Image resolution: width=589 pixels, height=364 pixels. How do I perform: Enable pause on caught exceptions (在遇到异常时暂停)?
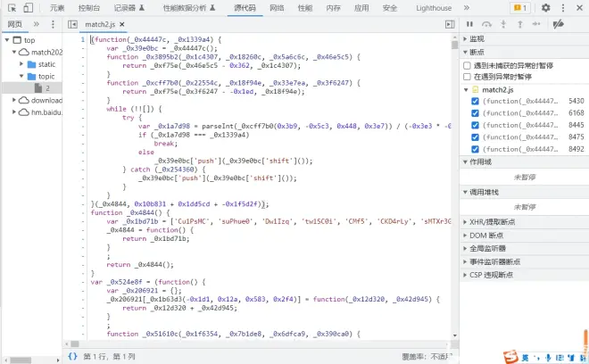pos(468,77)
